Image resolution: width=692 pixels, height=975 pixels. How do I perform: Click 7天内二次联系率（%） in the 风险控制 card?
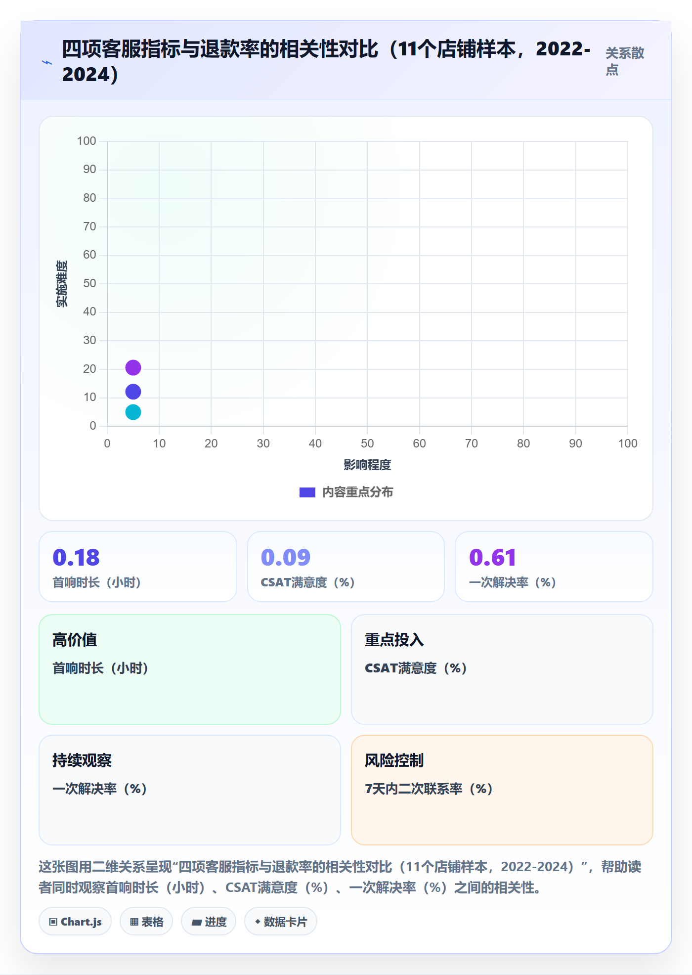429,789
